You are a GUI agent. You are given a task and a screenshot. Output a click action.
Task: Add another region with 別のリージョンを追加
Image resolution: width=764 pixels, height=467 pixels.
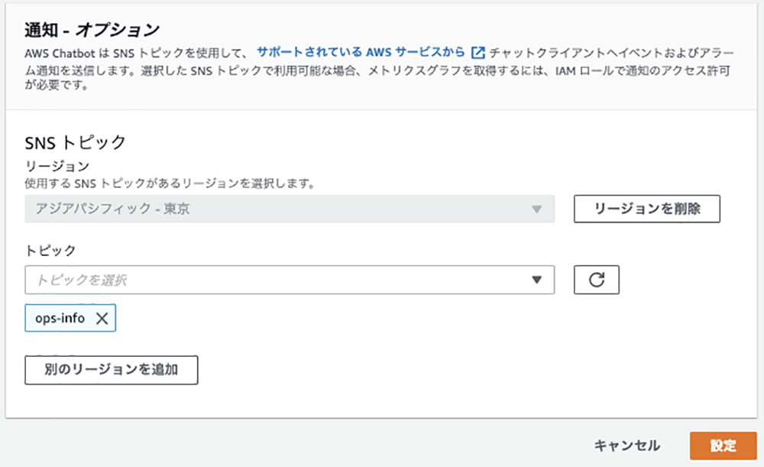tap(111, 370)
